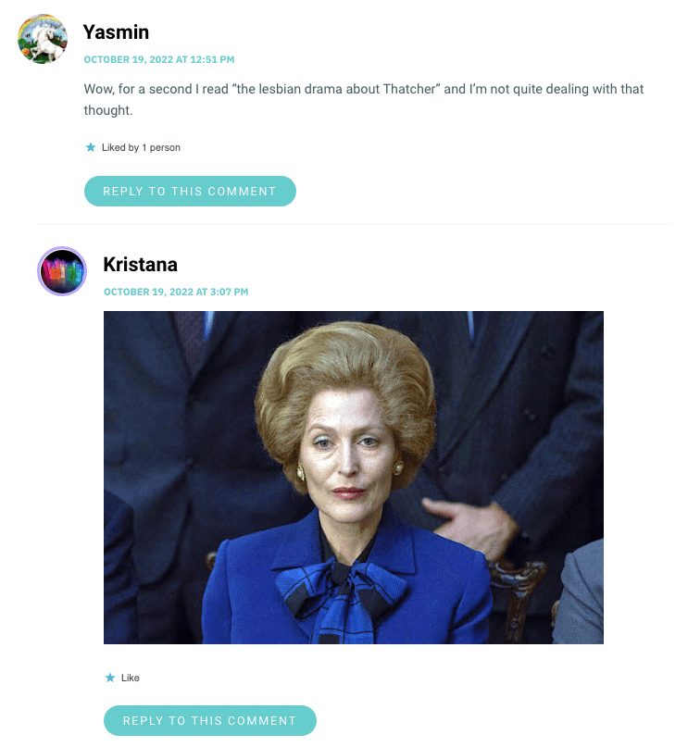The width and height of the screenshot is (688, 747).
Task: Open Kristana's profile via her name
Action: [x=140, y=265]
